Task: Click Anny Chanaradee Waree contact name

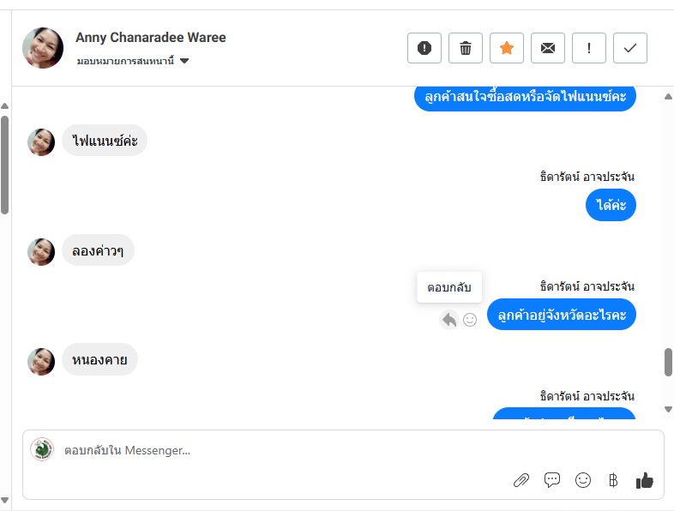Action: pyautogui.click(x=151, y=38)
